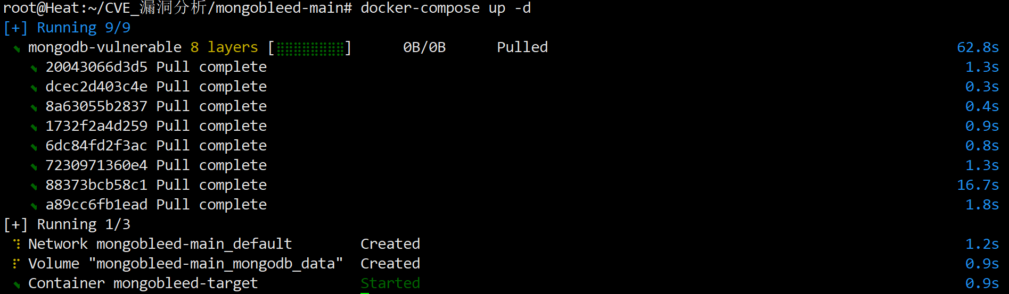Image resolution: width=1009 pixels, height=294 pixels.
Task: Click the green checkmark beside Container mongobleed-target
Action: pos(17,285)
